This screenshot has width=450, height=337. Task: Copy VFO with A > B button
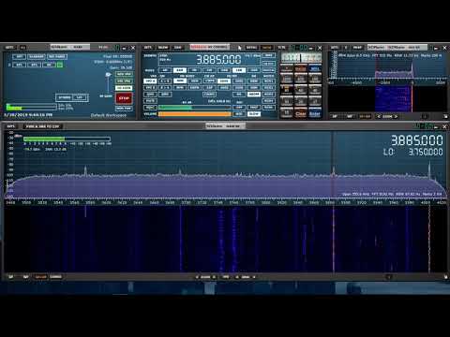pos(165,81)
